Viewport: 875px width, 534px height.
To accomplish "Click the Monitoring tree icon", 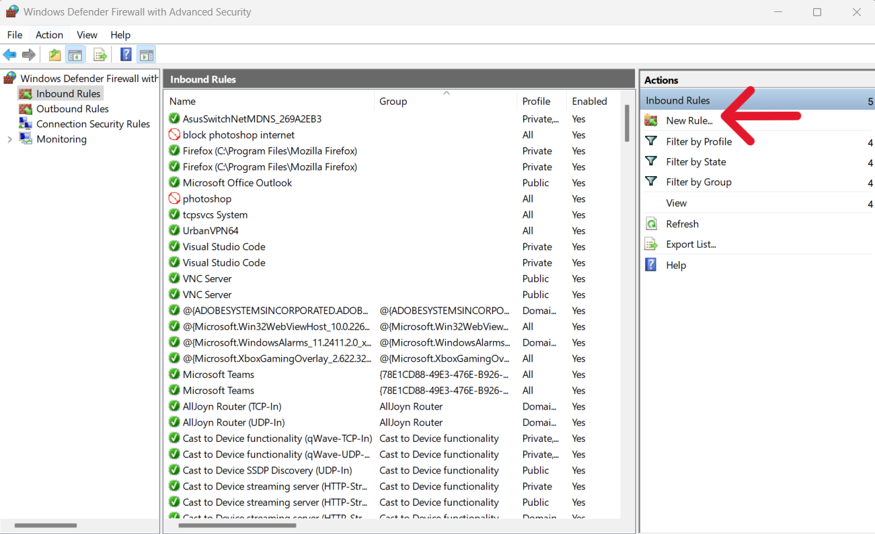I will [x=26, y=139].
